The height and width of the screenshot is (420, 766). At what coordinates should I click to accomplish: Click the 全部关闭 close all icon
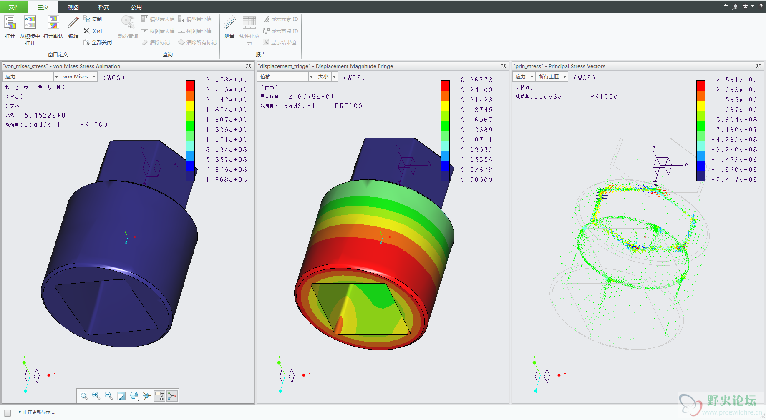[87, 42]
